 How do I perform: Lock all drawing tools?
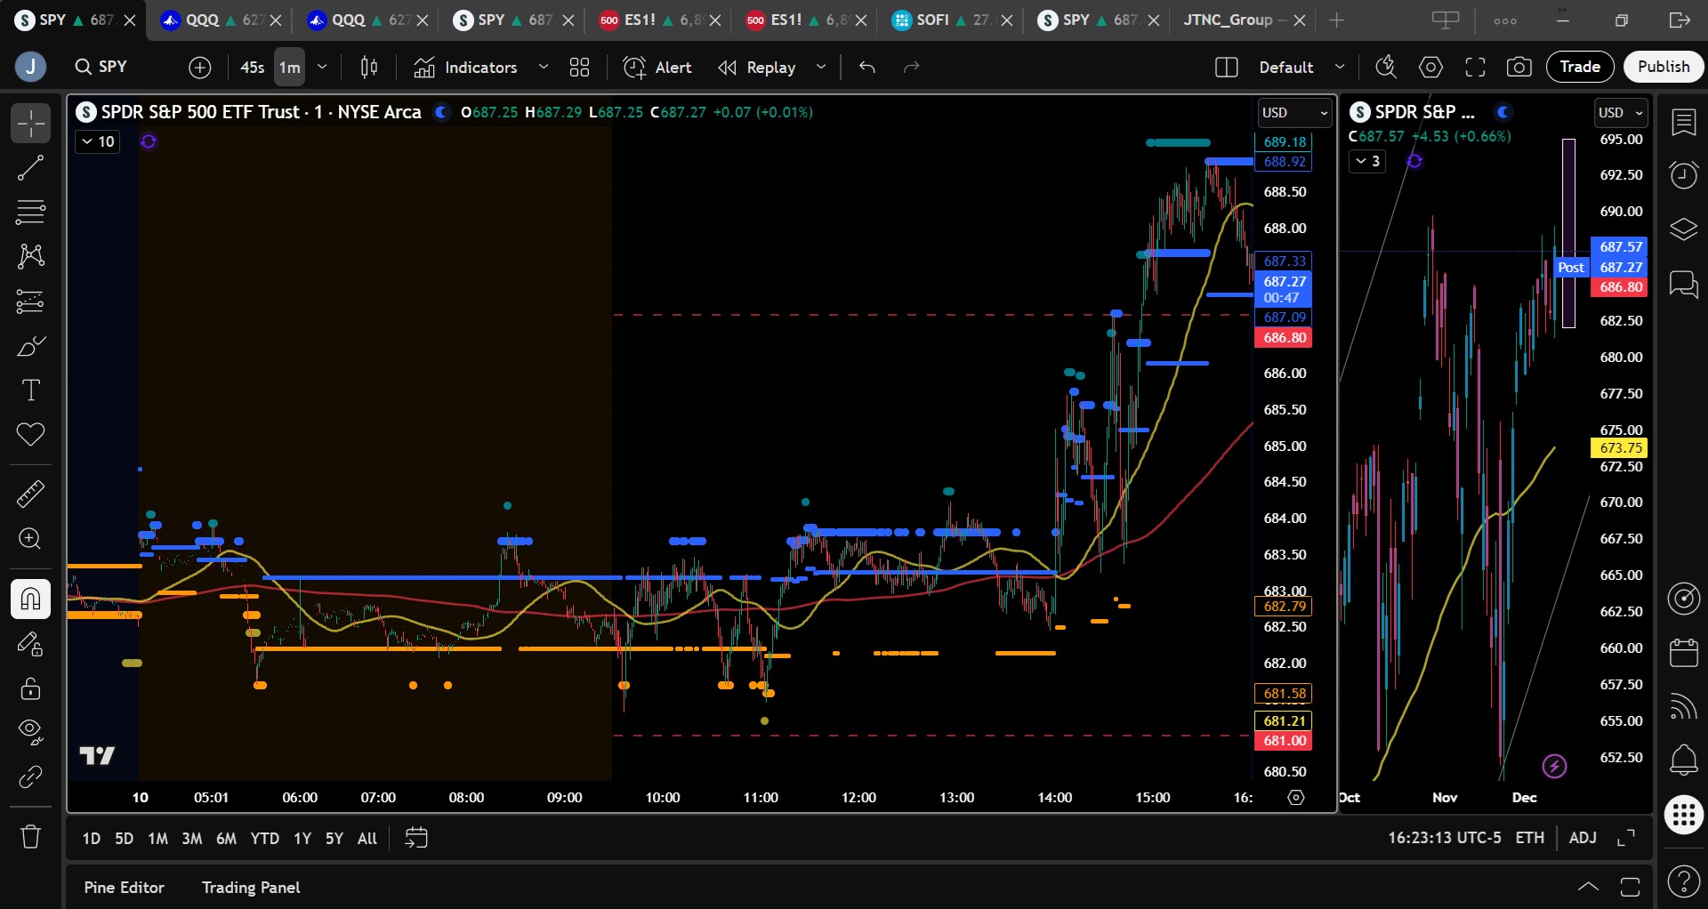point(30,688)
